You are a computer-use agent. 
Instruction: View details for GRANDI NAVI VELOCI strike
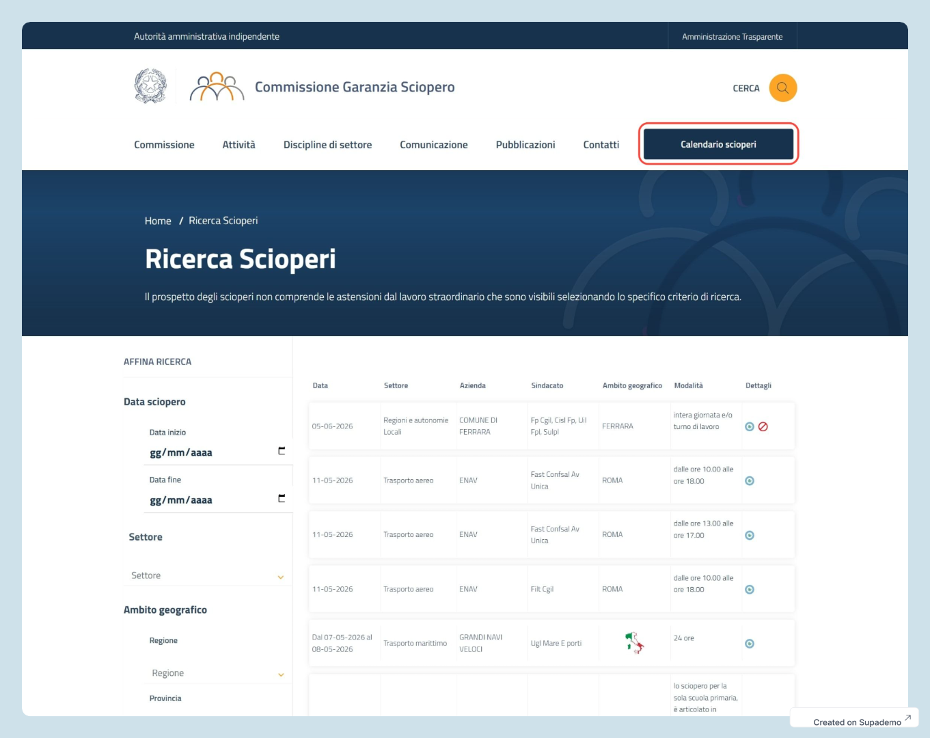(750, 644)
